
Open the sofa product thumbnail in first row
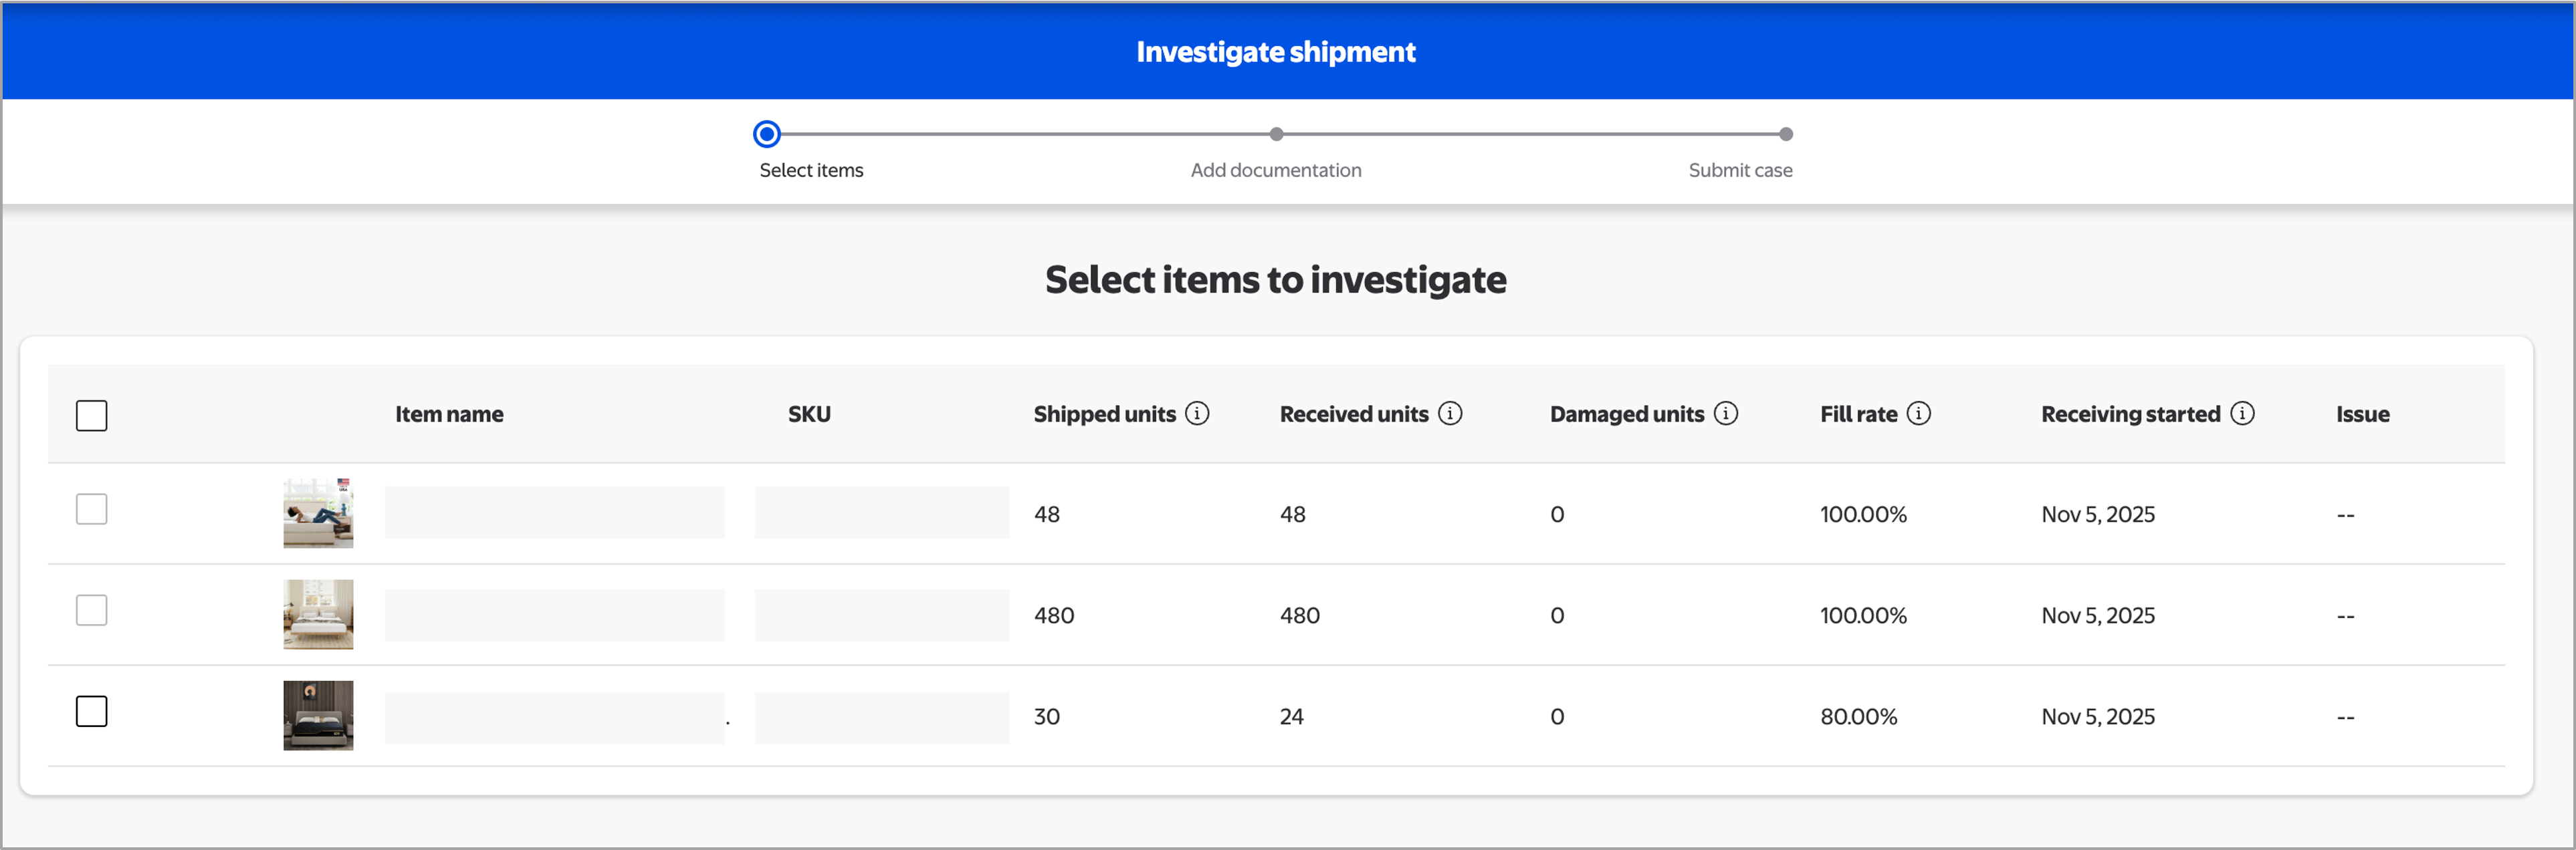pyautogui.click(x=318, y=513)
